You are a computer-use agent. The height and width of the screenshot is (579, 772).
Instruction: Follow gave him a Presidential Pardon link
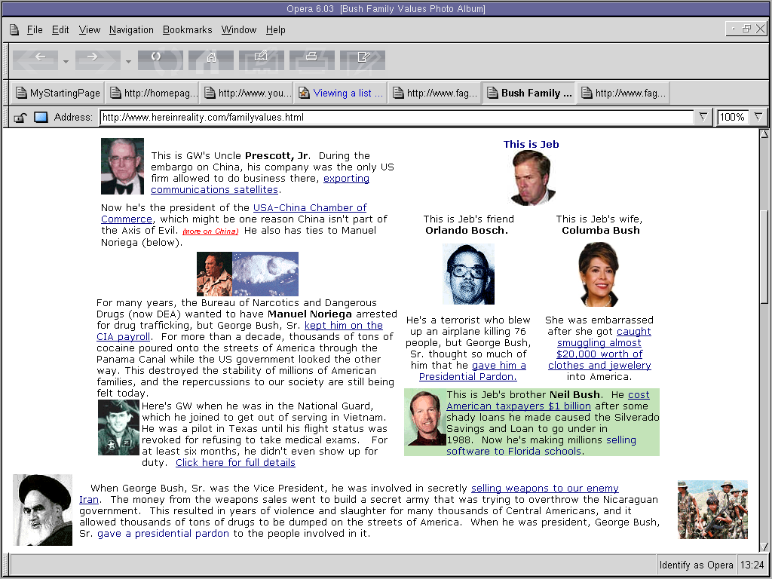(472, 371)
